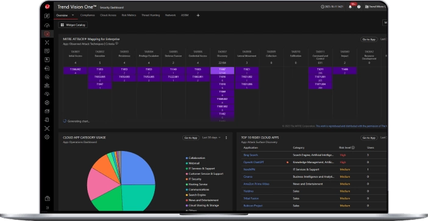This screenshot has width=428, height=221.
Task: Open the ID card sidebar icon
Action: (x=47, y=68)
